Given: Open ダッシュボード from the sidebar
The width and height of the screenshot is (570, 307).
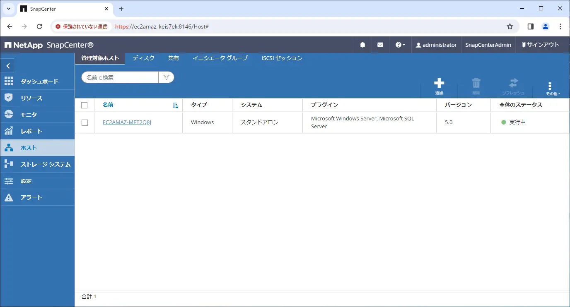Looking at the screenshot, I should tap(37, 82).
